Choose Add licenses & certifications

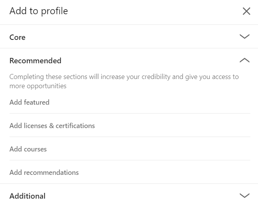[52, 126]
